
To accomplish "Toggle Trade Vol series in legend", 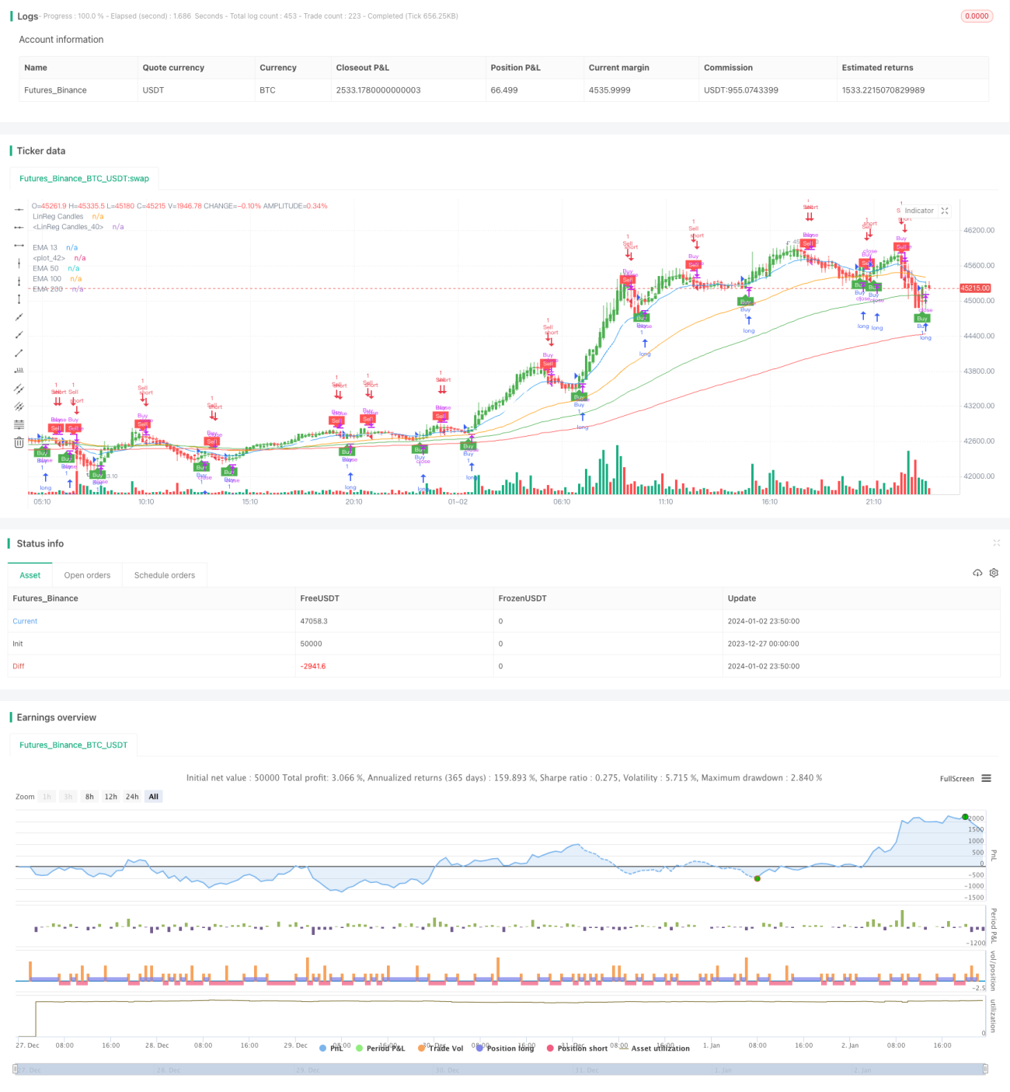I will coord(441,1048).
